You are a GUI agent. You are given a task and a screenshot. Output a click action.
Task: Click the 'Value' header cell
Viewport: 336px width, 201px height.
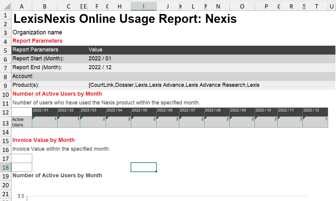coord(95,50)
